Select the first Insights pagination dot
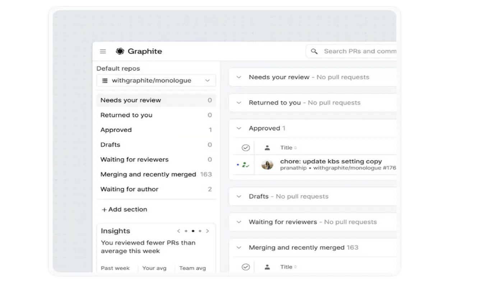Image resolution: width=503 pixels, height=283 pixels. tap(186, 231)
